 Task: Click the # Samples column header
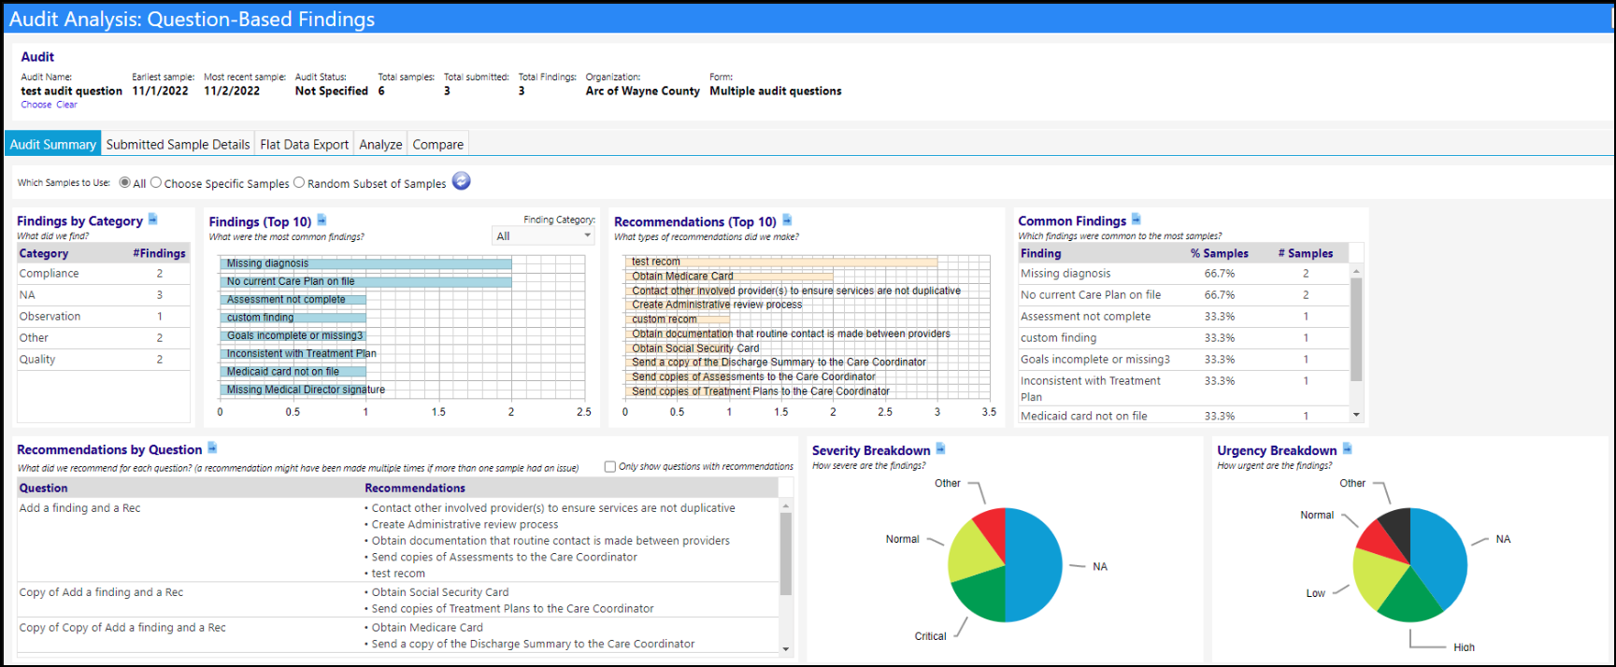click(1306, 253)
